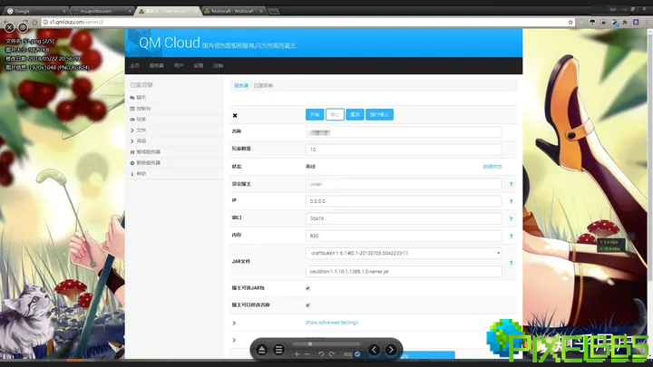Click the black X icon above the name row
The width and height of the screenshot is (653, 367).
point(235,116)
